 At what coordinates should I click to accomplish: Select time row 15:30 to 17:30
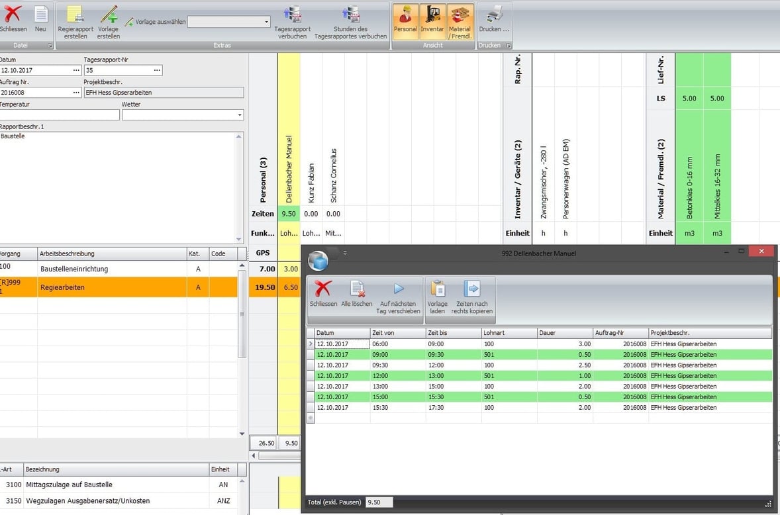click(543, 408)
